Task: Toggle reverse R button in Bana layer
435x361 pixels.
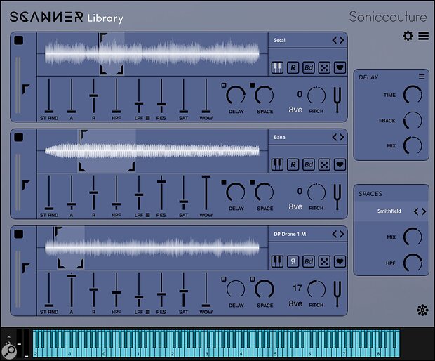Action: [x=293, y=164]
